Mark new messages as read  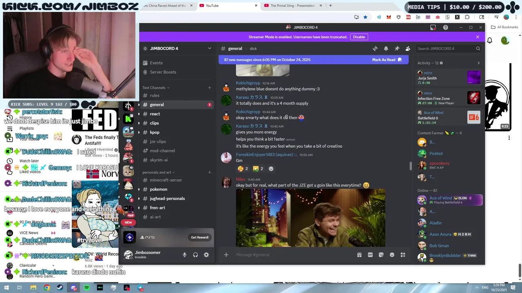pyautogui.click(x=387, y=60)
